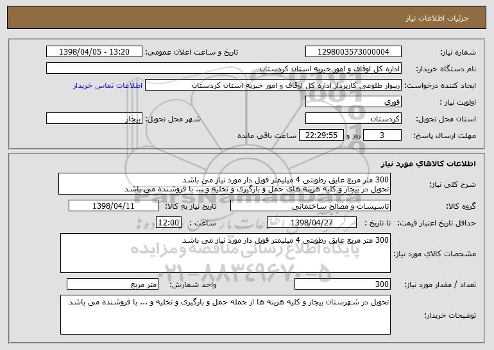Click the label تاریخ و ساعت اعلان عمومی
Screen dimensions: 494x350
click(192, 52)
